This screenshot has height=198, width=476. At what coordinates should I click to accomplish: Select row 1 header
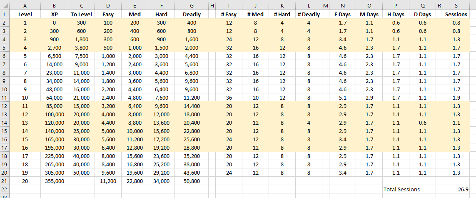point(5,14)
